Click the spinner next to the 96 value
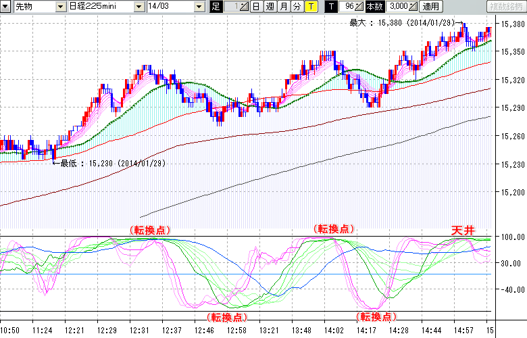Screen dimensions: 527x338 (359, 7)
